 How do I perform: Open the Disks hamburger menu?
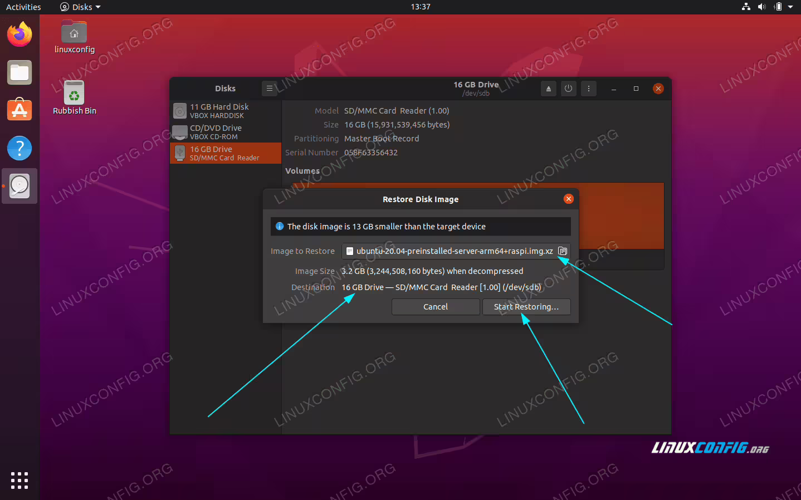click(270, 89)
